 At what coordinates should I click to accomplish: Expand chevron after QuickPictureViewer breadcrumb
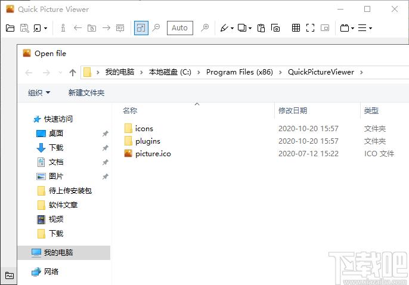[x=361, y=72]
